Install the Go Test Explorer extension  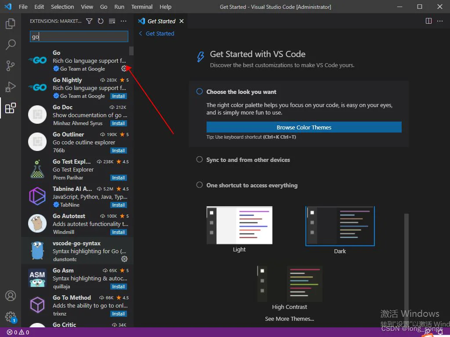click(119, 178)
